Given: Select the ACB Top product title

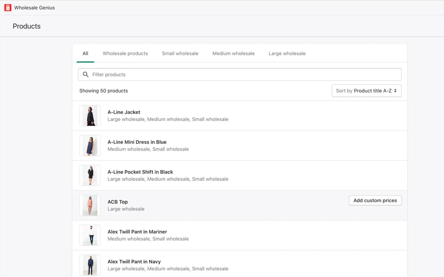Looking at the screenshot, I should (118, 202).
